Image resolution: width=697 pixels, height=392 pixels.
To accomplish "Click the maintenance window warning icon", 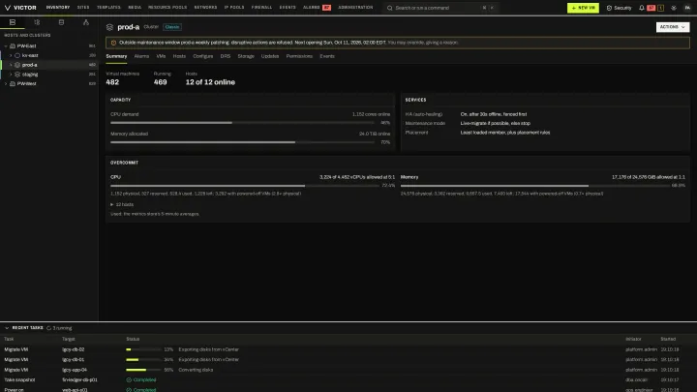I will [113, 43].
